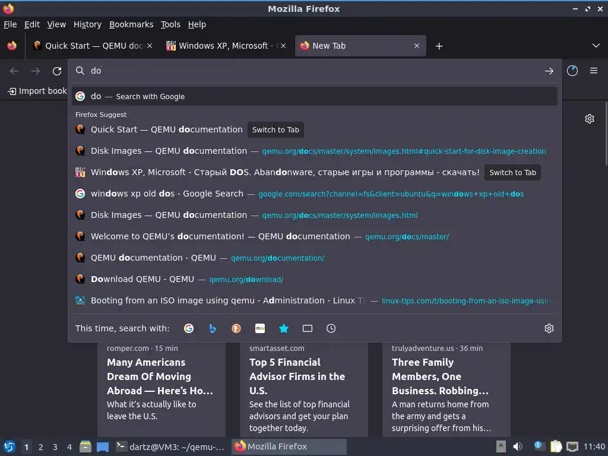Viewport: 608px width, 456px height.
Task: Open the network tray icon
Action: click(572, 446)
